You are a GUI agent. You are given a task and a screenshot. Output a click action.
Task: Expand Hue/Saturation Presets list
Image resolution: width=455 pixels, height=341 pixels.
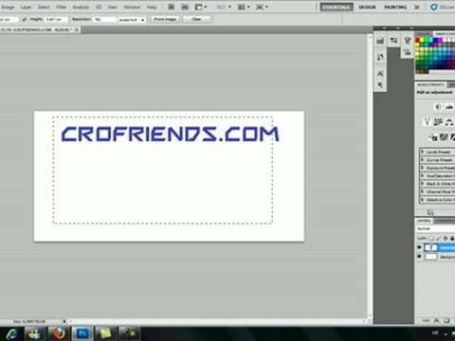tap(422, 175)
